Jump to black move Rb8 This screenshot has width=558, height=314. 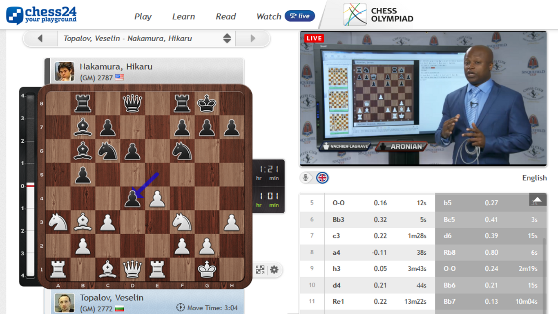[x=449, y=253]
